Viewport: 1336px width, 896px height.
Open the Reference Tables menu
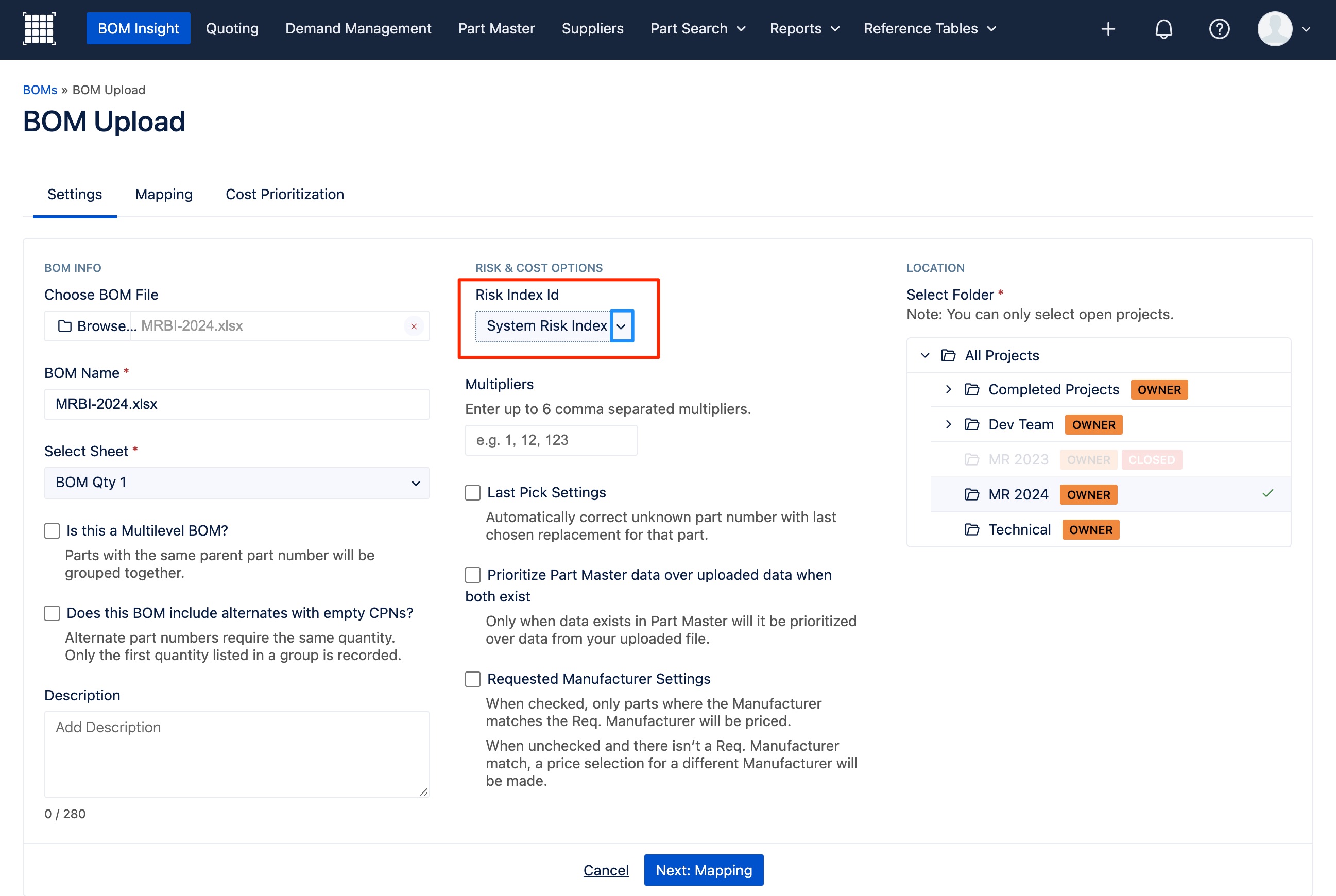[x=929, y=28]
